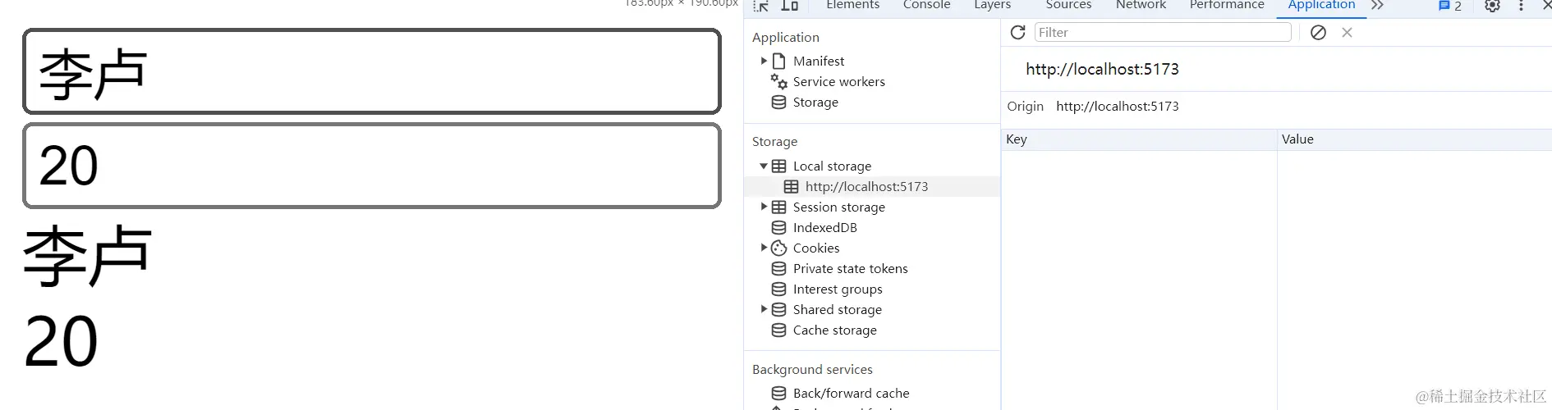Image resolution: width=1552 pixels, height=410 pixels.
Task: Toggle the device toolbar icon
Action: tap(789, 5)
